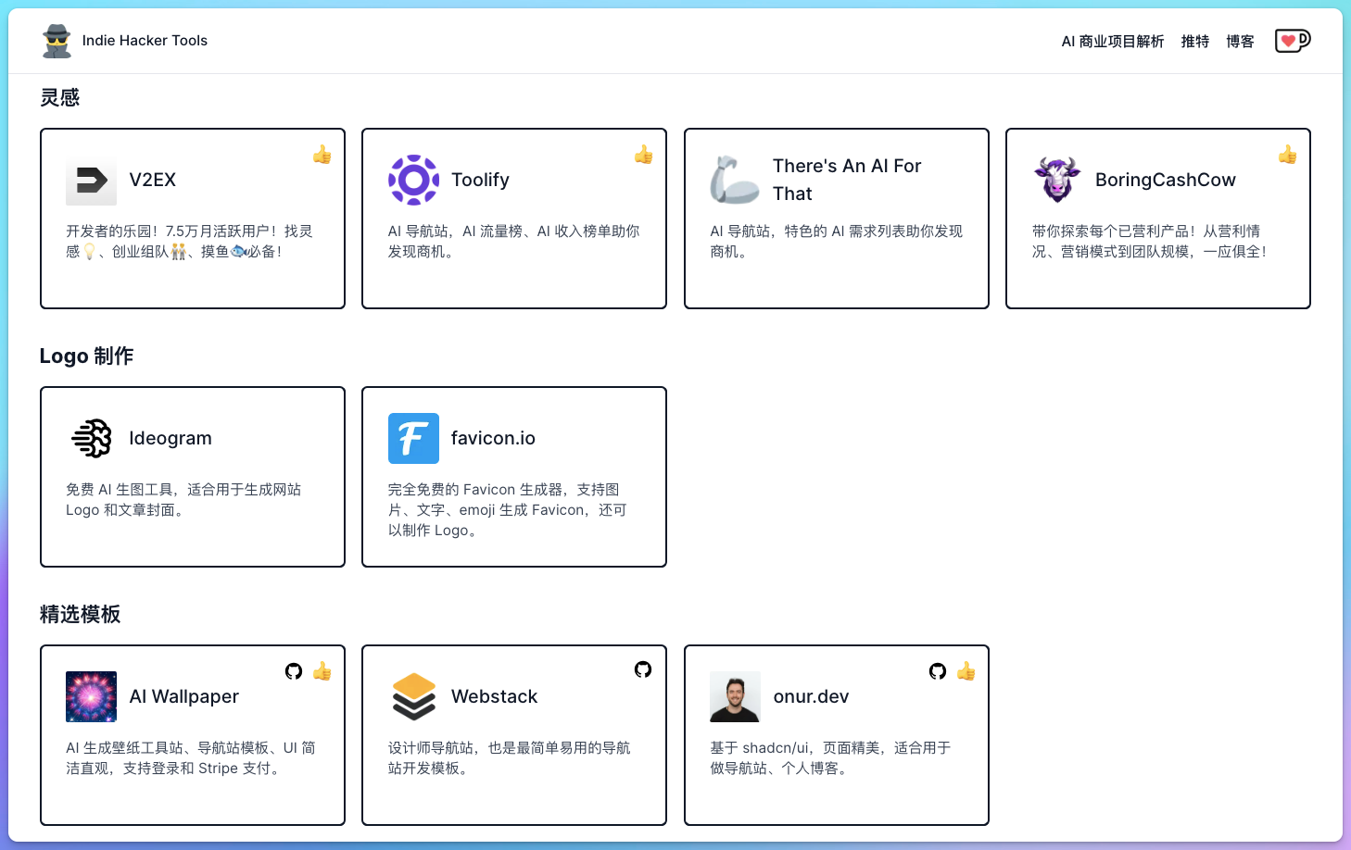Click the BoringCashCow bull logo

1057,180
